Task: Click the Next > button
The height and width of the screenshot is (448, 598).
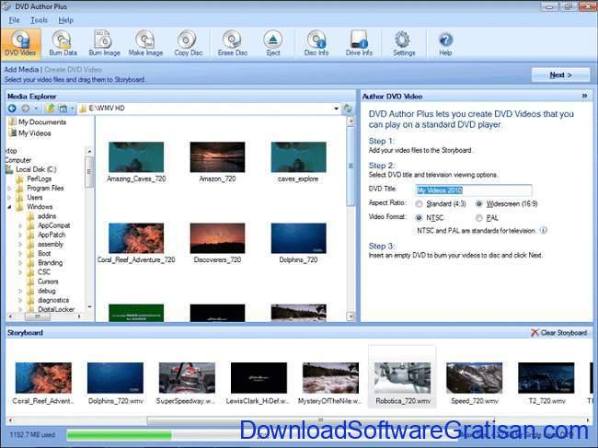Action: point(560,75)
